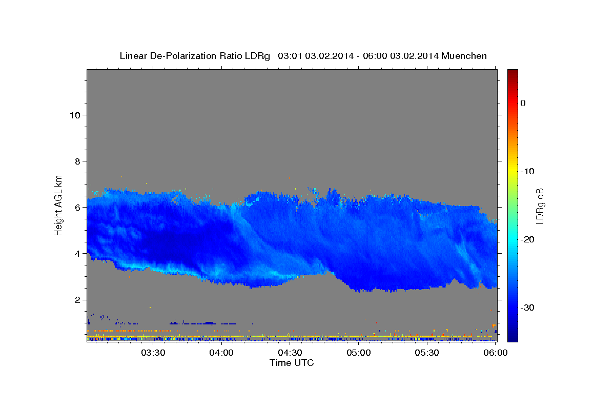Click the dark red top of colorbar
Screen dimensions: 615x410
pyautogui.click(x=512, y=73)
